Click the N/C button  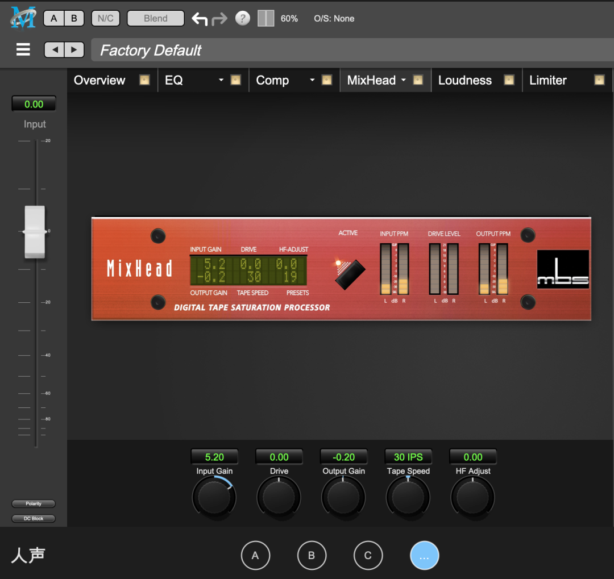pyautogui.click(x=105, y=18)
